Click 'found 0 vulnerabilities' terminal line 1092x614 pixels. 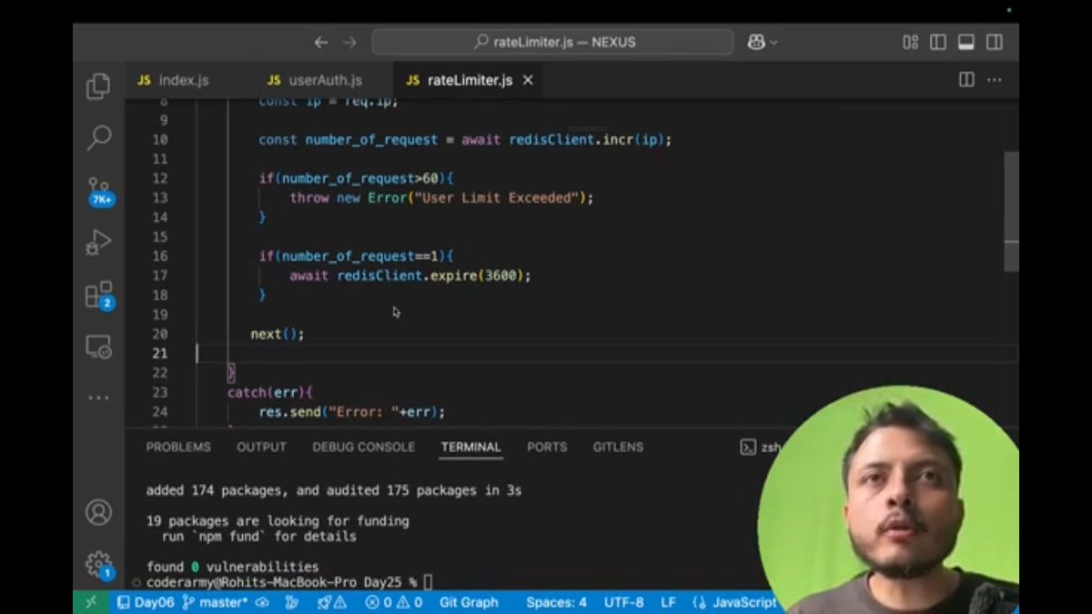click(x=232, y=567)
